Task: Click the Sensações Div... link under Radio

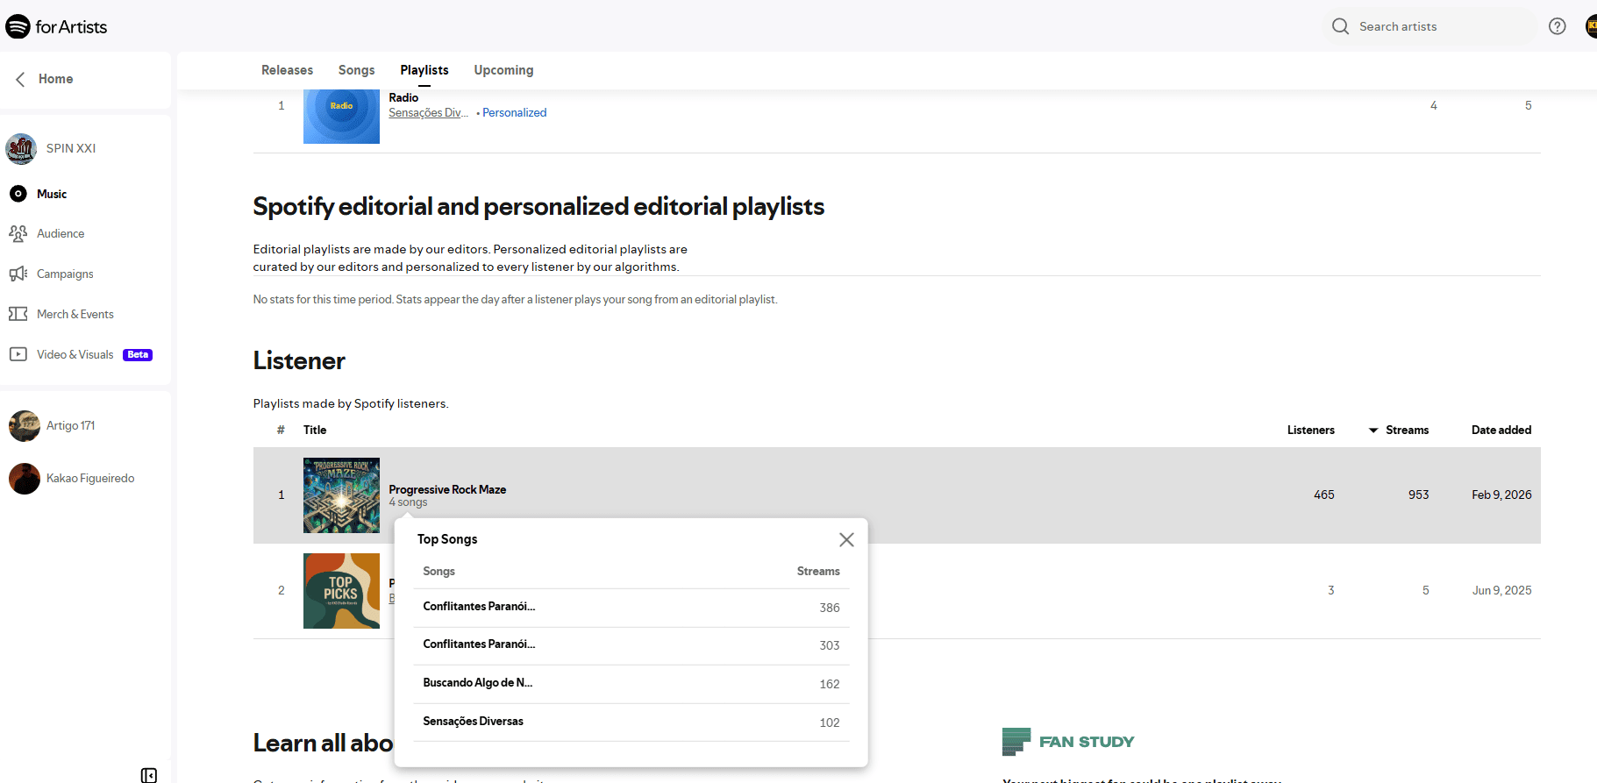Action: coord(428,113)
